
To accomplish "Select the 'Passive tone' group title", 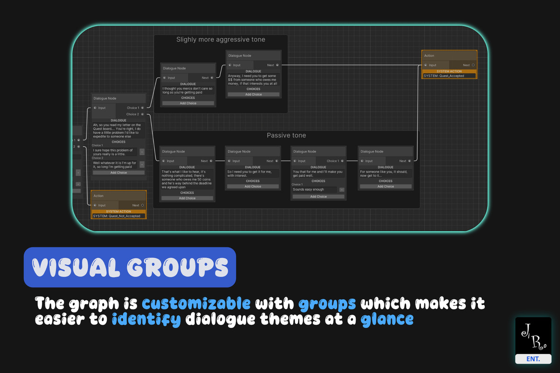I will [286, 135].
